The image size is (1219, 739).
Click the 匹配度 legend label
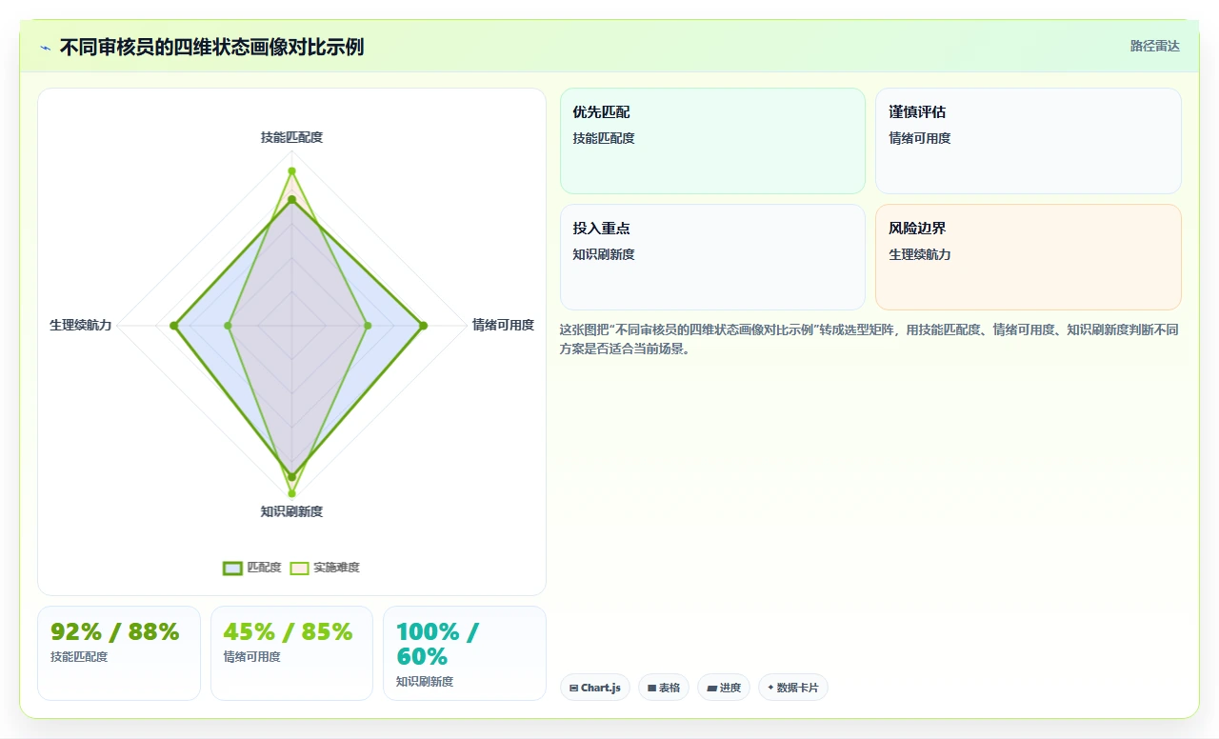[264, 568]
